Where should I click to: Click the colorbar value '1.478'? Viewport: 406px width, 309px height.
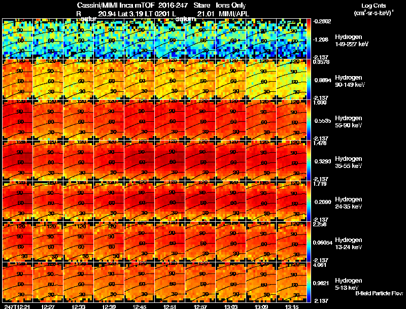pos(320,144)
